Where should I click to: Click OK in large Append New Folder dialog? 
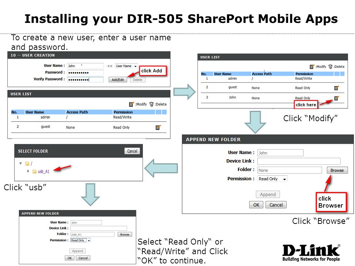(x=256, y=205)
